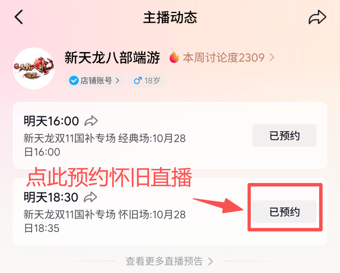Image resolution: width=340 pixels, height=273 pixels.
Task: Toggle reservation for the 18:30 怀旧场 stream
Action: click(x=284, y=212)
